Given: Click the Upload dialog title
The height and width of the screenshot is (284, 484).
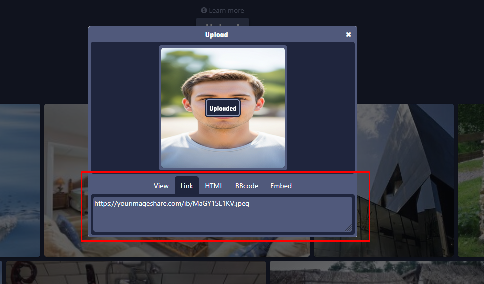Looking at the screenshot, I should point(216,34).
